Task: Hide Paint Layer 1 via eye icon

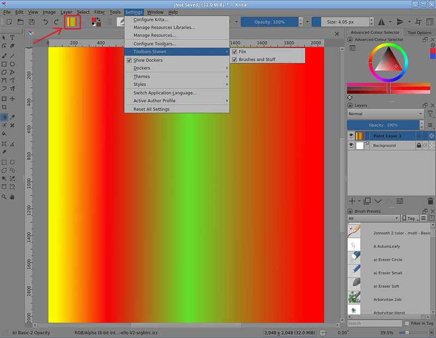Action: (351, 136)
